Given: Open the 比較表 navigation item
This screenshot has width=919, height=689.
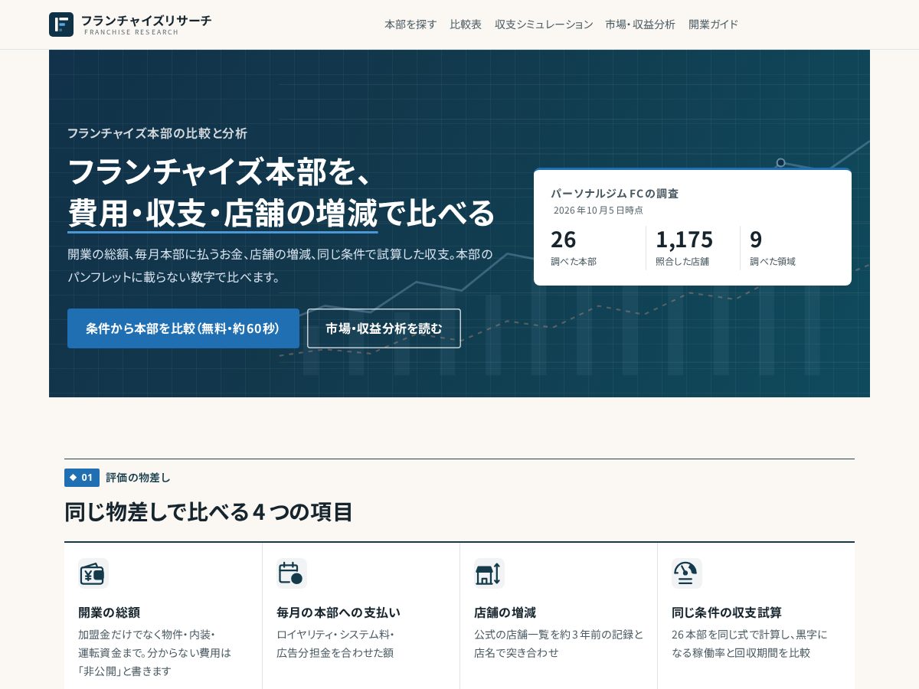Looking at the screenshot, I should (x=466, y=24).
